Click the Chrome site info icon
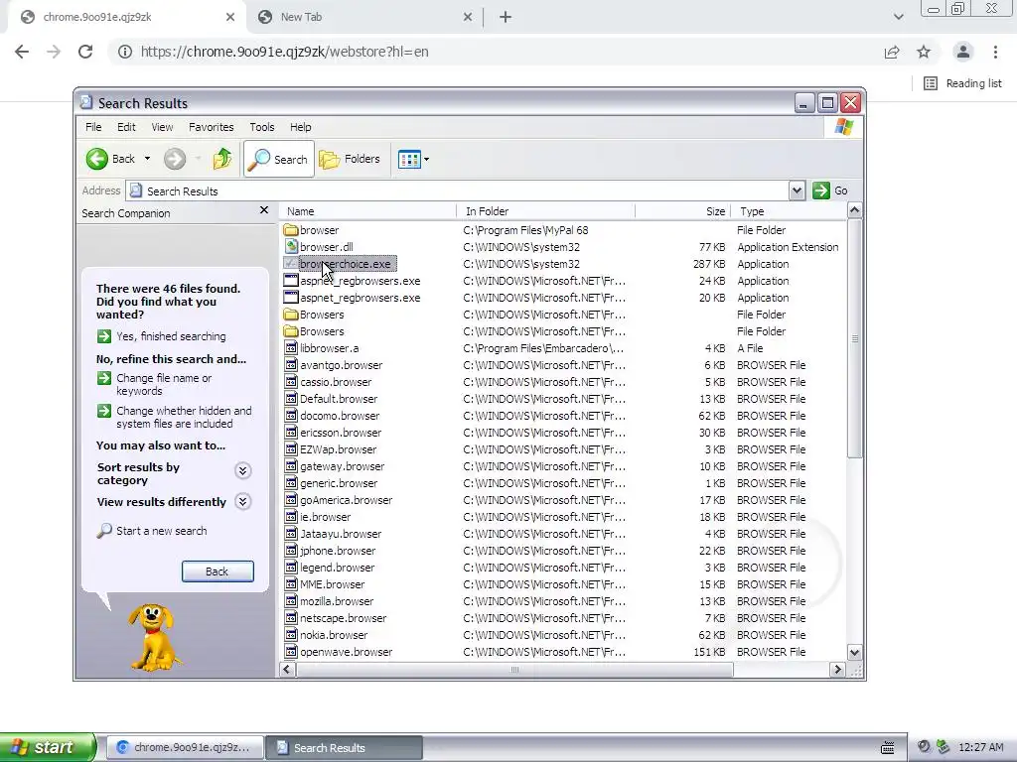The width and height of the screenshot is (1017, 762). [124, 52]
